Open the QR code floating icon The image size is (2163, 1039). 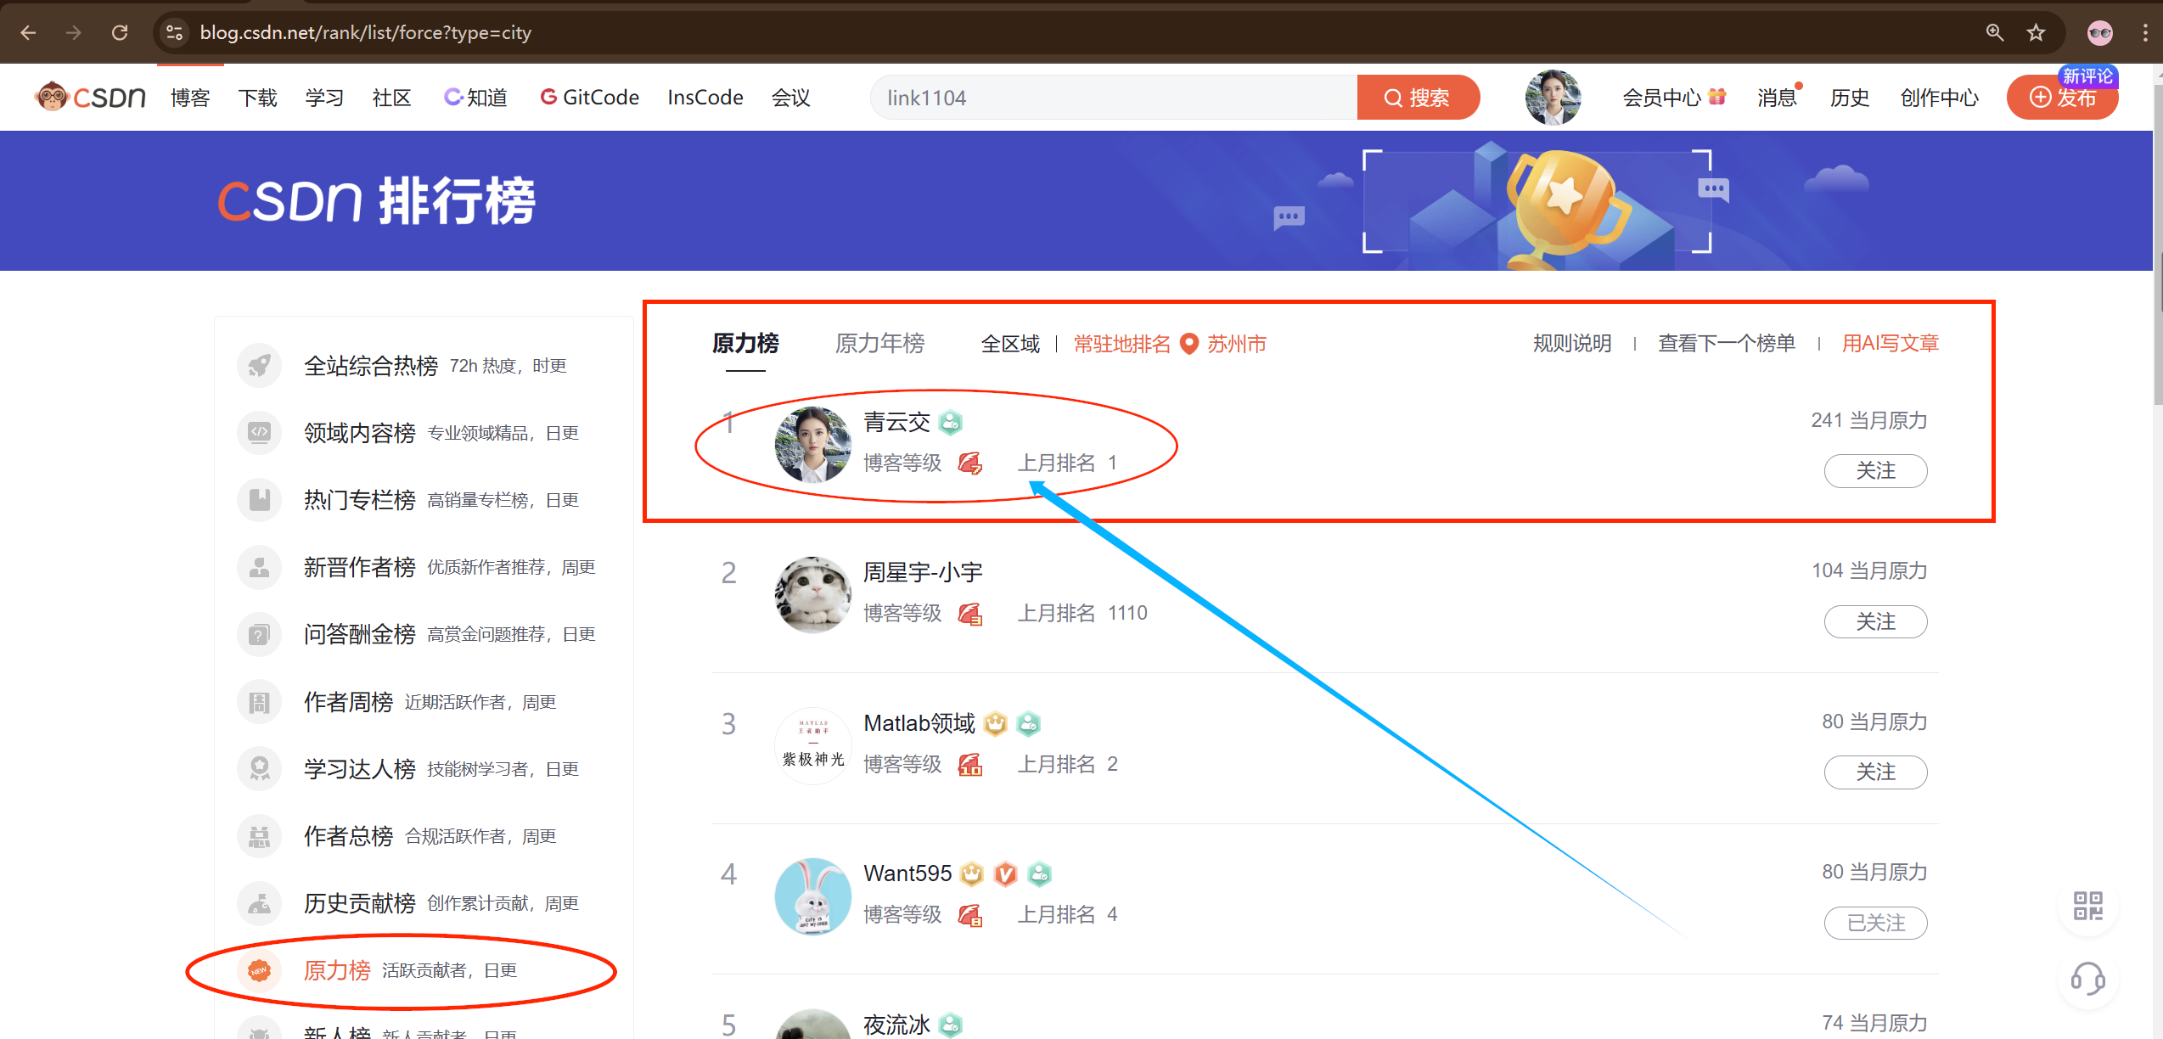pyautogui.click(x=2088, y=906)
